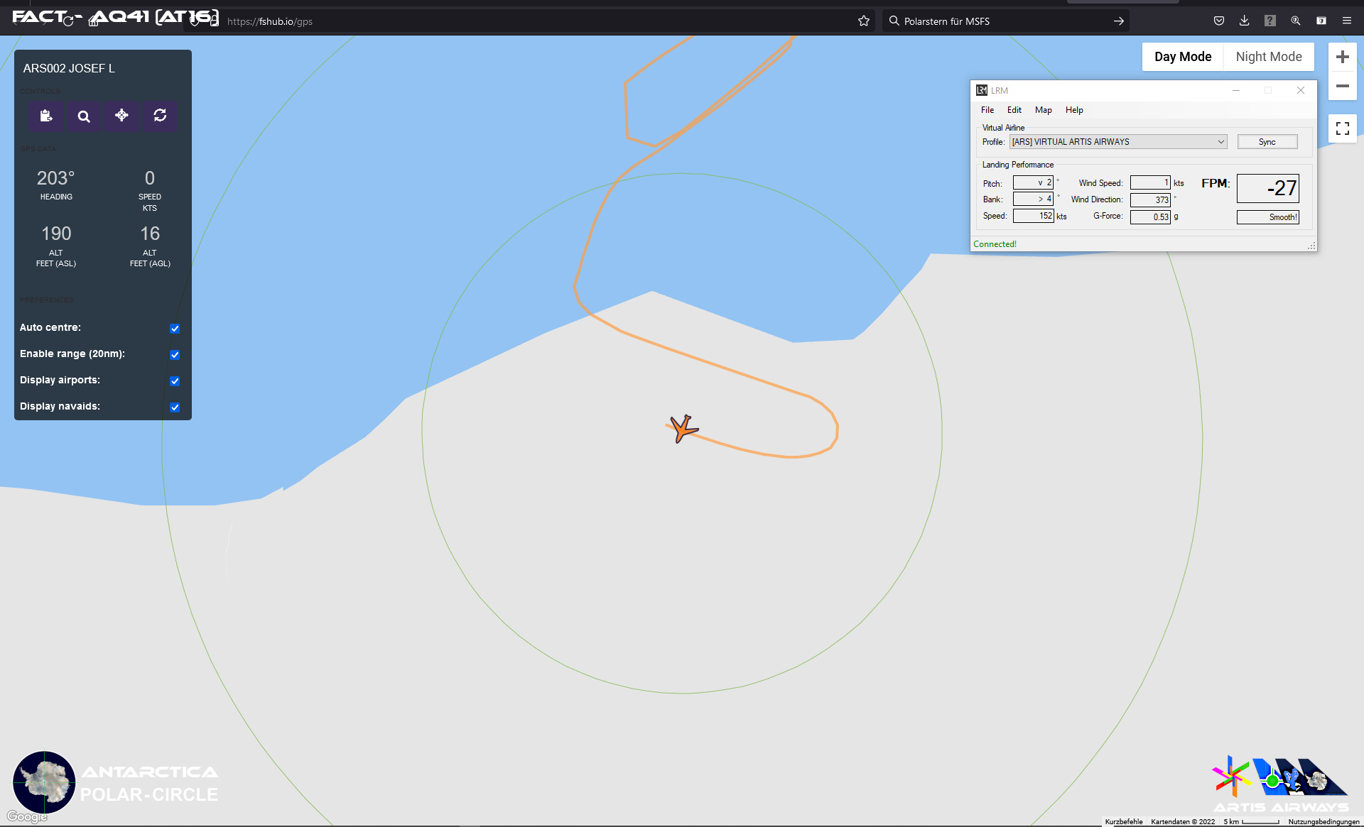Click the FPM -27 display box
The width and height of the screenshot is (1364, 827).
click(1268, 188)
